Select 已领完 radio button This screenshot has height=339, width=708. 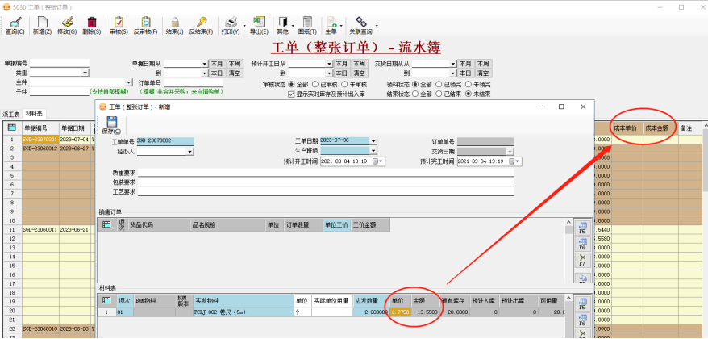[x=439, y=84]
